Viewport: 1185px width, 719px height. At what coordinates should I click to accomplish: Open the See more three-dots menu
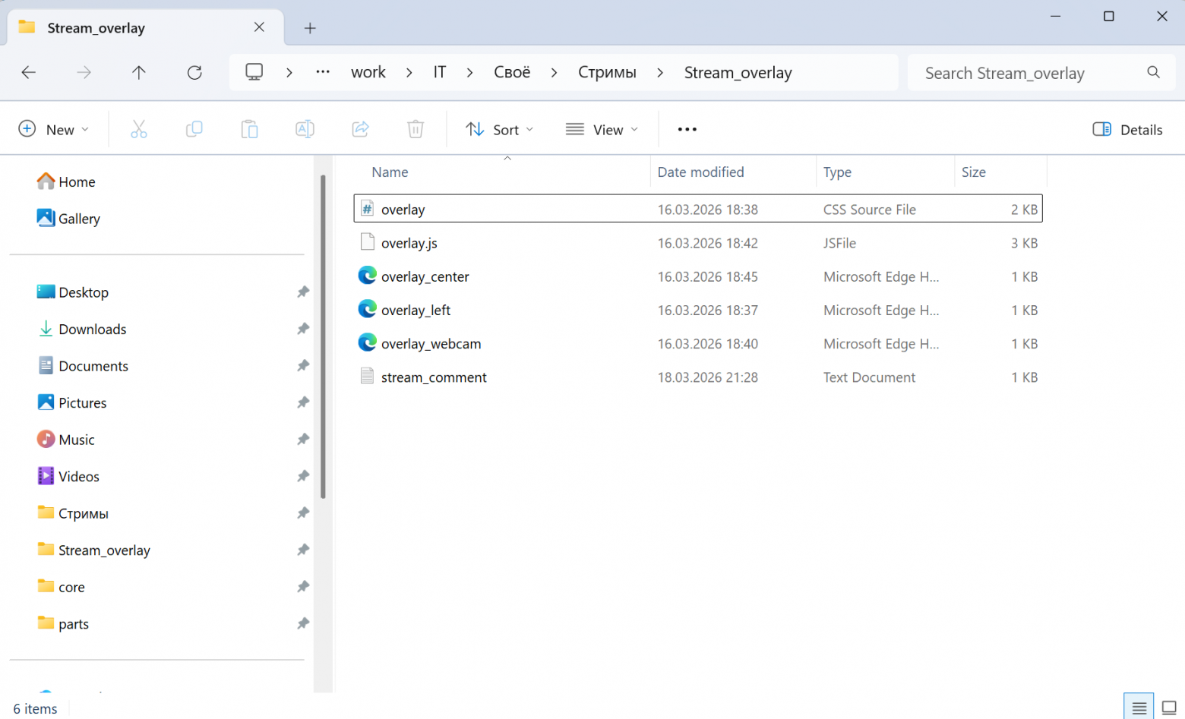point(687,130)
